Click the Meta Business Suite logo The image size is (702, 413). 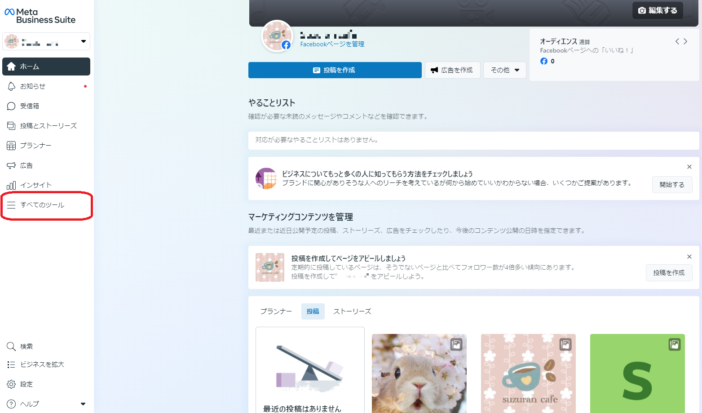pyautogui.click(x=40, y=16)
